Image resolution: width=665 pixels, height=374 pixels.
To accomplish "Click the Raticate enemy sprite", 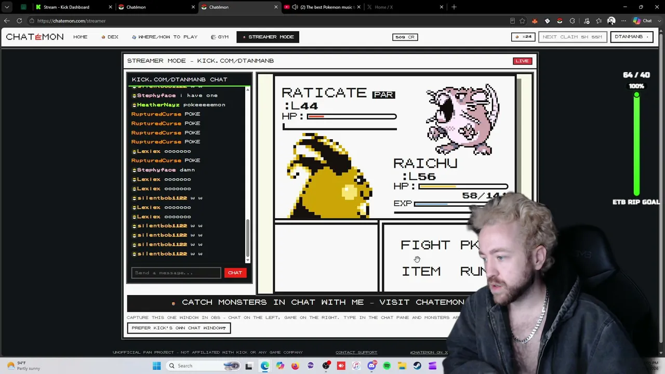I will [462, 119].
